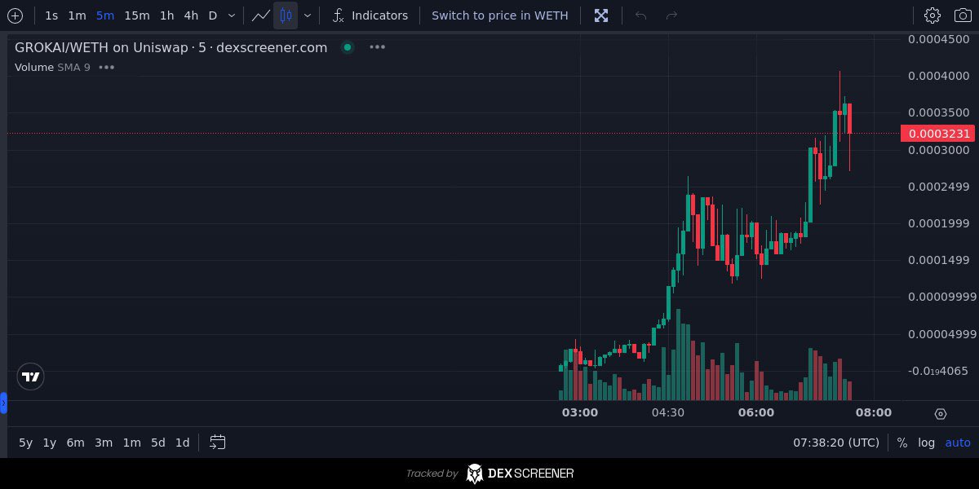Click TradingView logo badge
979x489 pixels.
31,377
